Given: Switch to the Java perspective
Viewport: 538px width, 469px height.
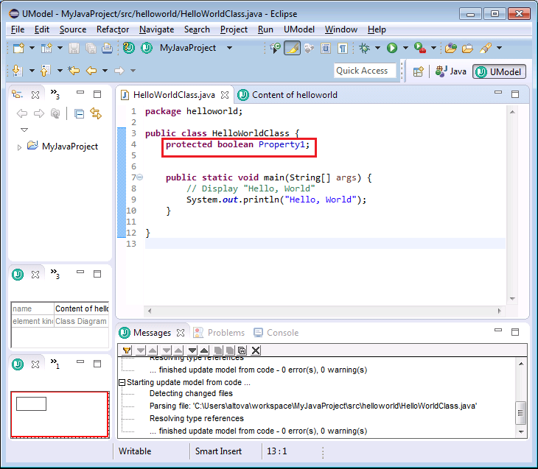Looking at the screenshot, I should [x=451, y=71].
